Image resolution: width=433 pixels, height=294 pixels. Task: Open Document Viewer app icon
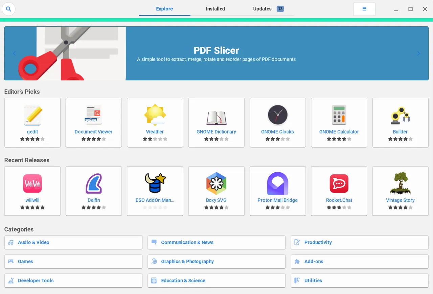94,115
